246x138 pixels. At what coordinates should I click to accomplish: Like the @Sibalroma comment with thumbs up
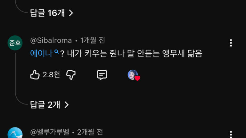35,75
